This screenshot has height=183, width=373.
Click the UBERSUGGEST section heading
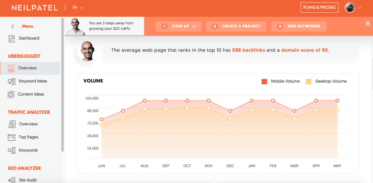(24, 56)
